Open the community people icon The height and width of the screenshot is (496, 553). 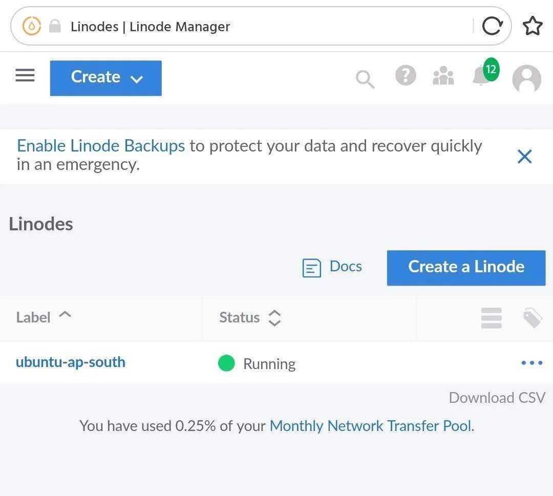pos(443,76)
